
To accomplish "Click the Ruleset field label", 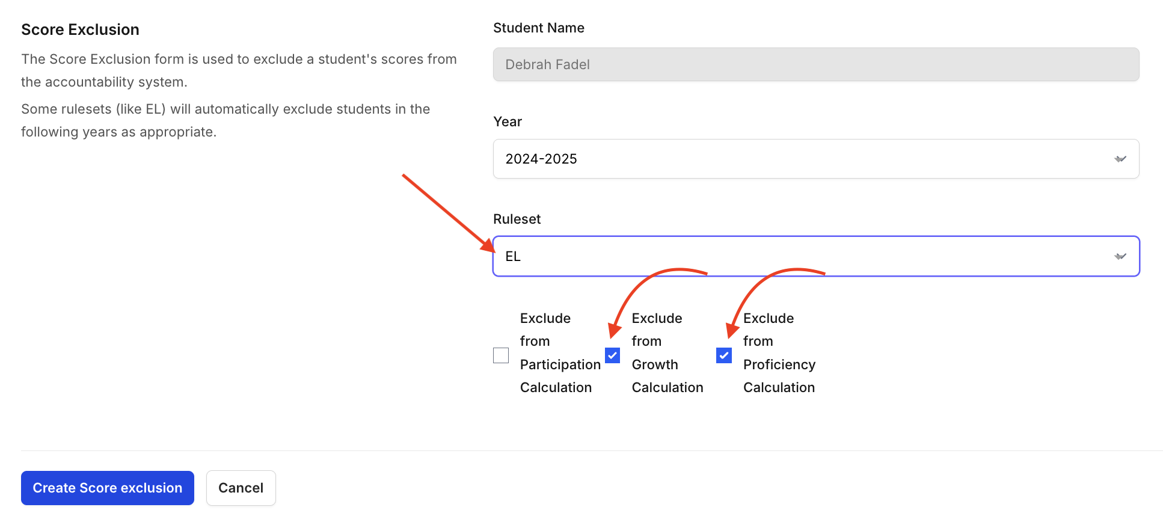I will (x=517, y=220).
